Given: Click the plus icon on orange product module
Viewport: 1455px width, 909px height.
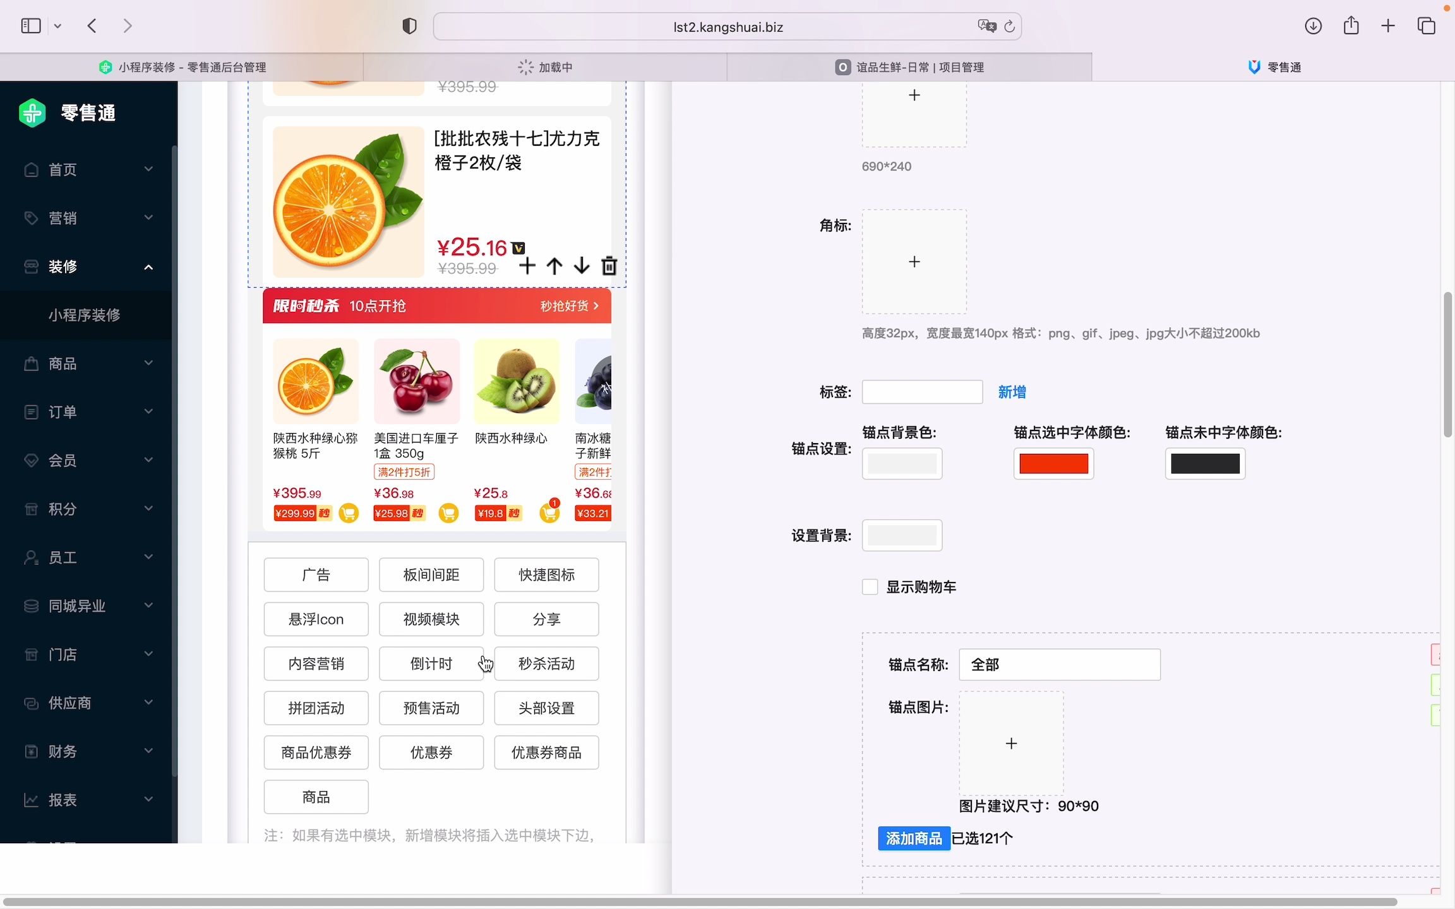Looking at the screenshot, I should tap(527, 266).
